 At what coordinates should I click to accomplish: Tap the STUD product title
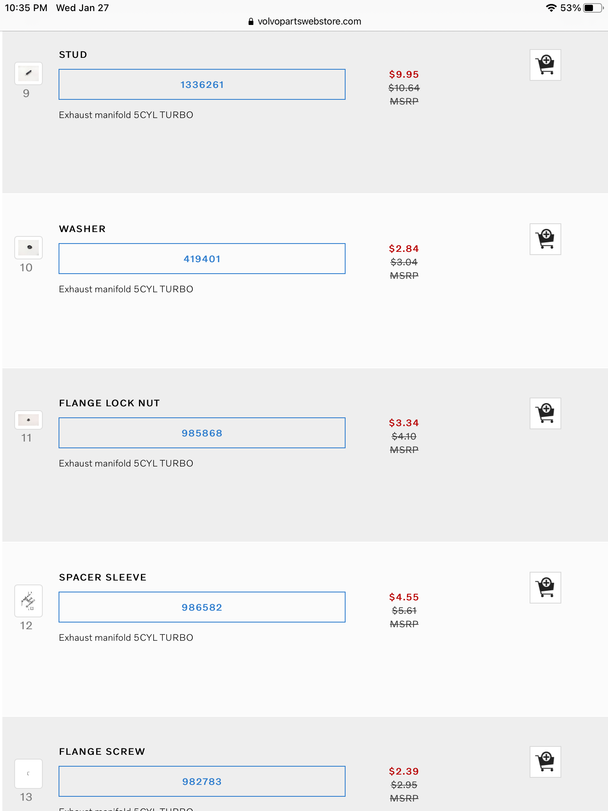coord(73,55)
